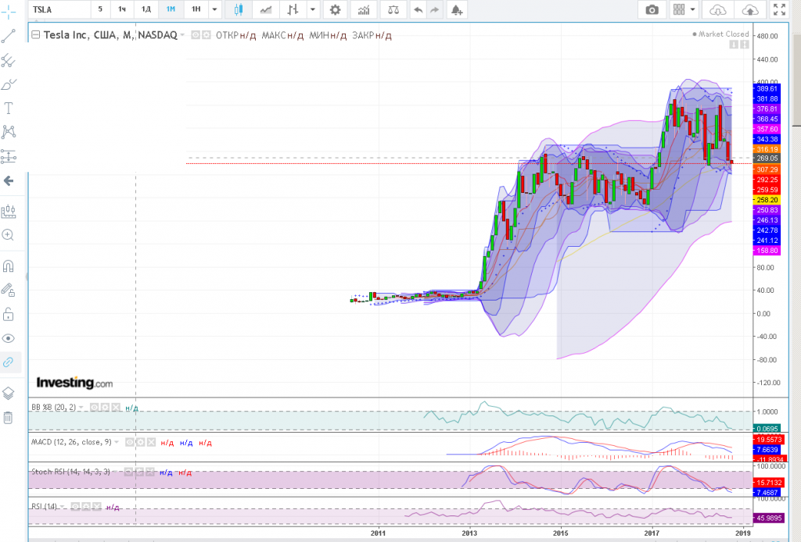Select candlestick chart style

pyautogui.click(x=238, y=9)
